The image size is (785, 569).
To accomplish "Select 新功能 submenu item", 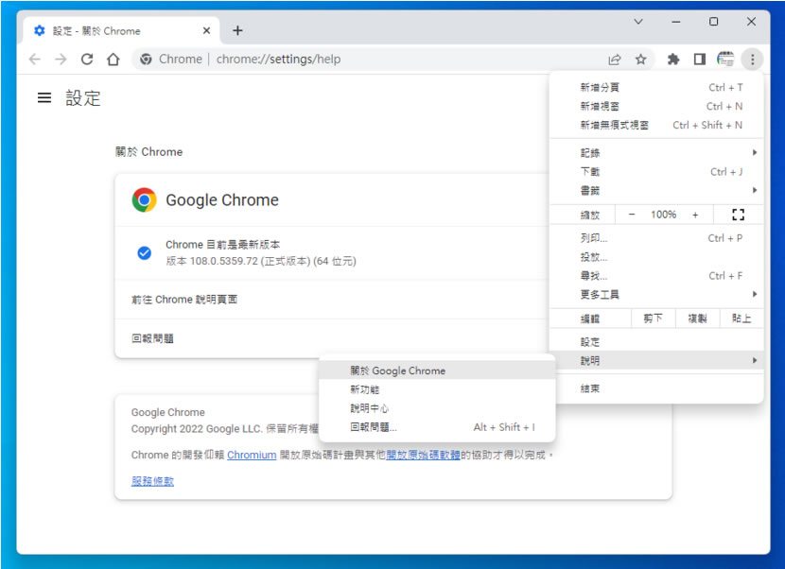I will click(x=437, y=389).
